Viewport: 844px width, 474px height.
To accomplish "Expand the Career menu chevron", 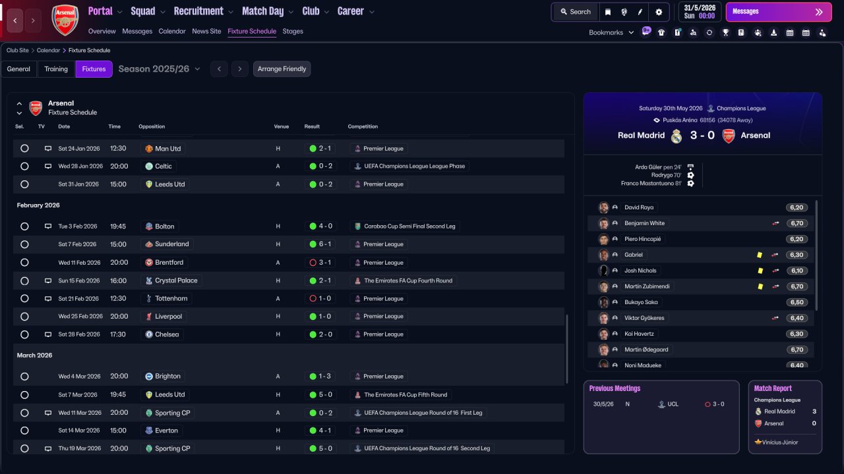I will click(371, 12).
